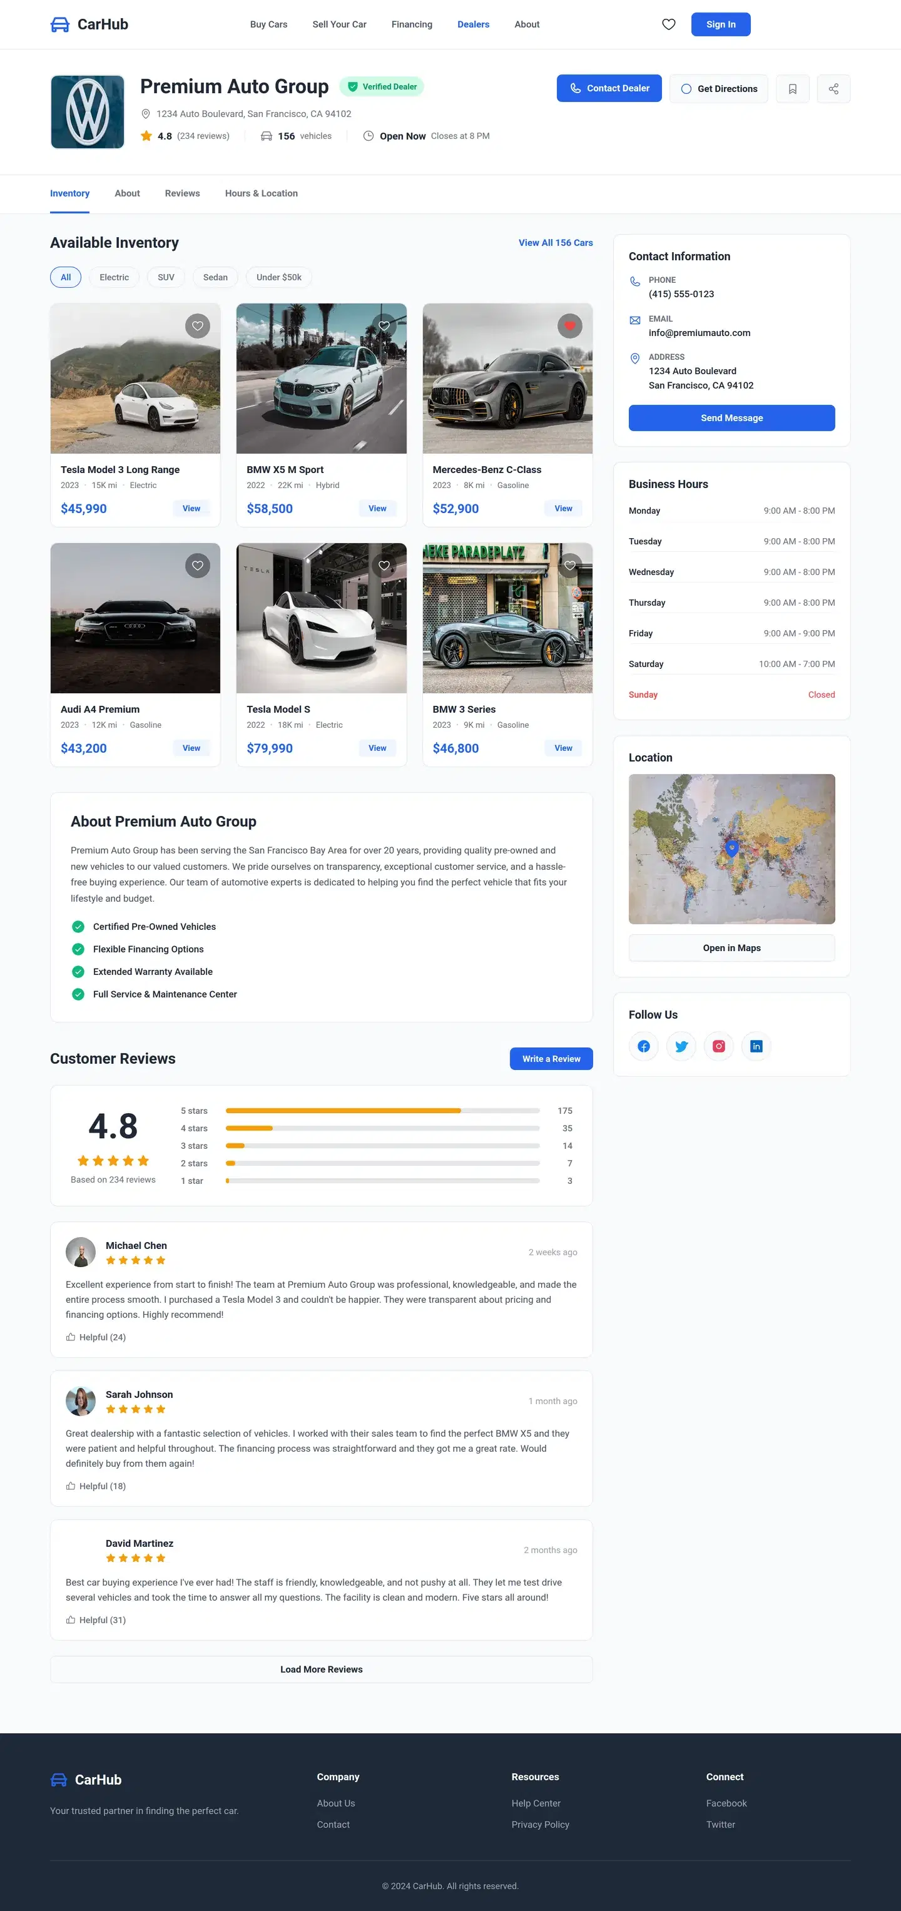Open the About item in the header nav

click(526, 24)
